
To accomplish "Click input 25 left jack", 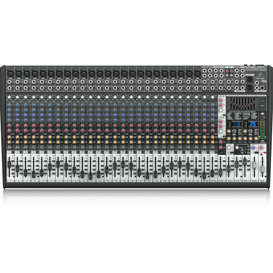I will click(204, 82).
